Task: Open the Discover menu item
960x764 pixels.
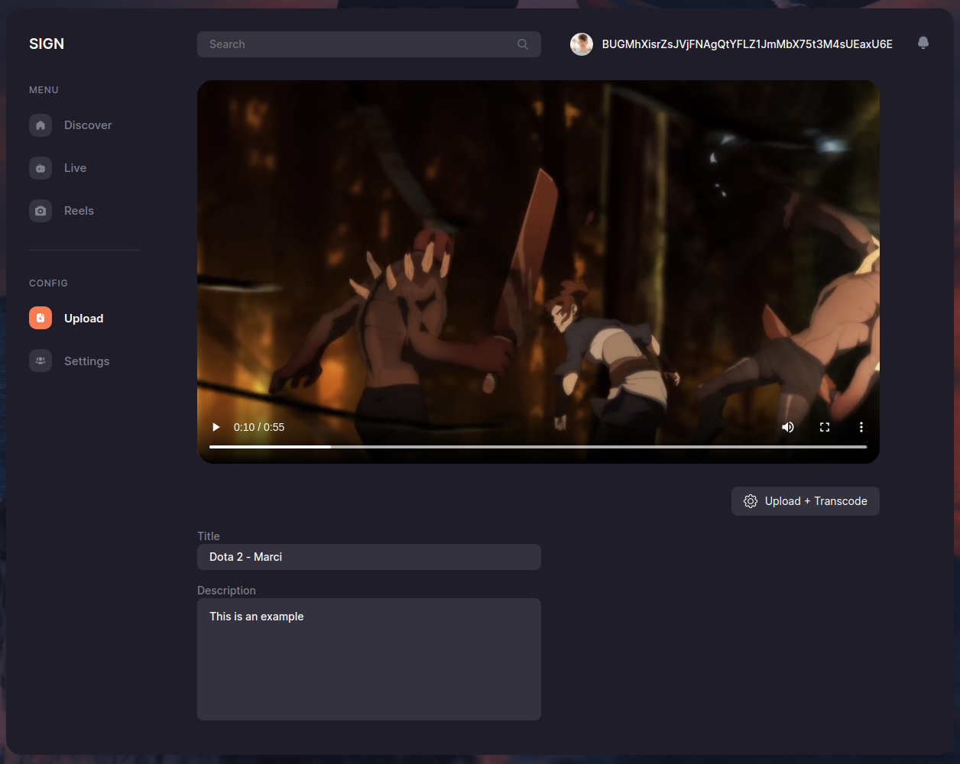Action: [88, 125]
